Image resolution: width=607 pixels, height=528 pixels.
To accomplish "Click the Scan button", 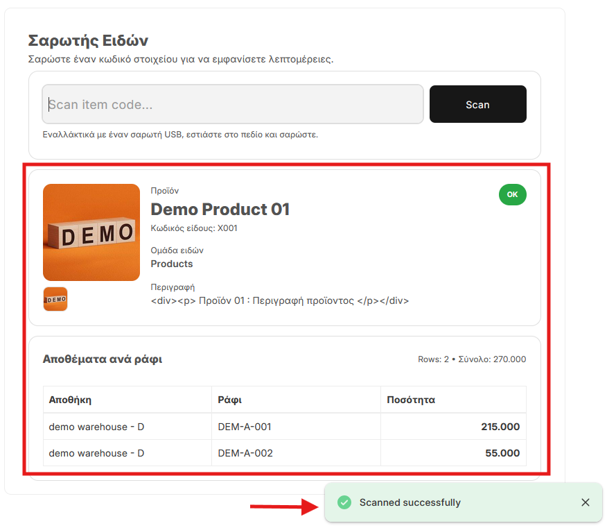I will 477,105.
